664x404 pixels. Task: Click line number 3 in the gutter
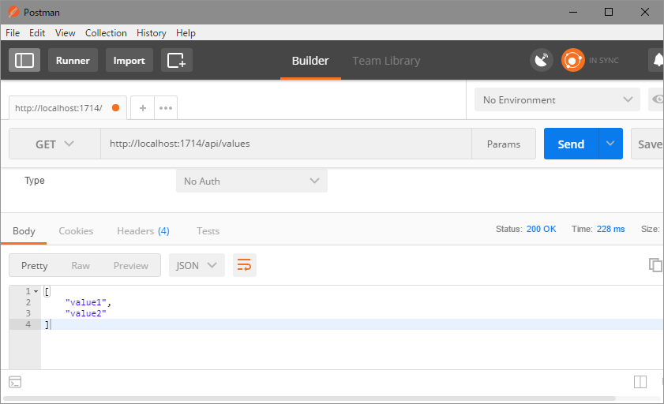(28, 313)
